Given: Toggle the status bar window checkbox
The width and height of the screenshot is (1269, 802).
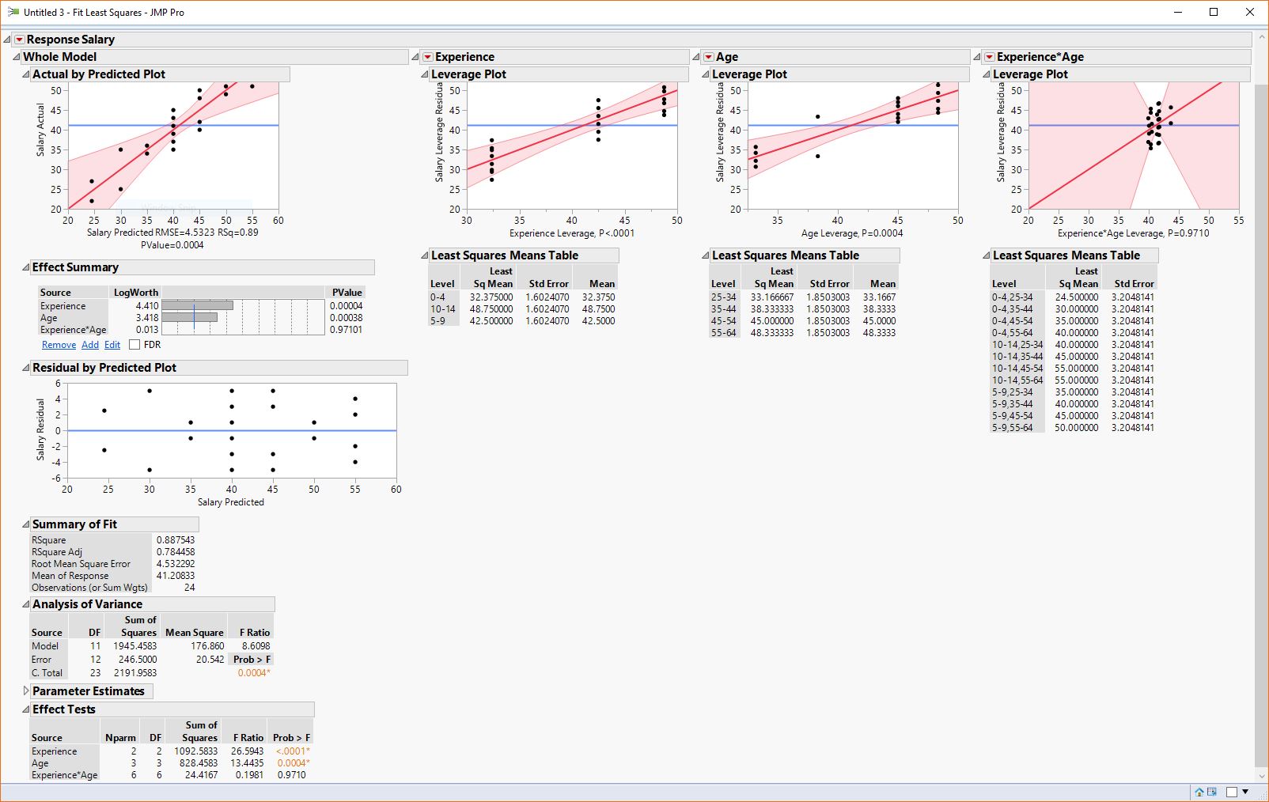Looking at the screenshot, I should (1232, 792).
